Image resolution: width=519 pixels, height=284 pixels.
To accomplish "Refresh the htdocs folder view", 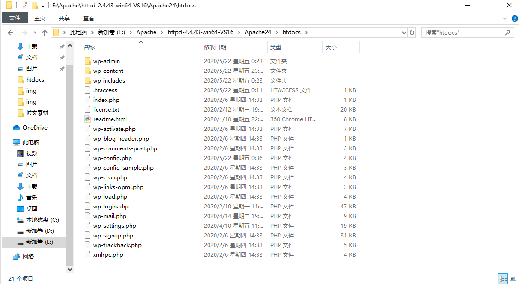I will 412,32.
